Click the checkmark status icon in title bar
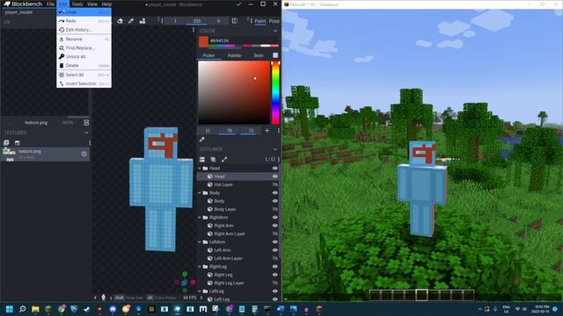Screen dimensions: 563x316 pos(238,4)
